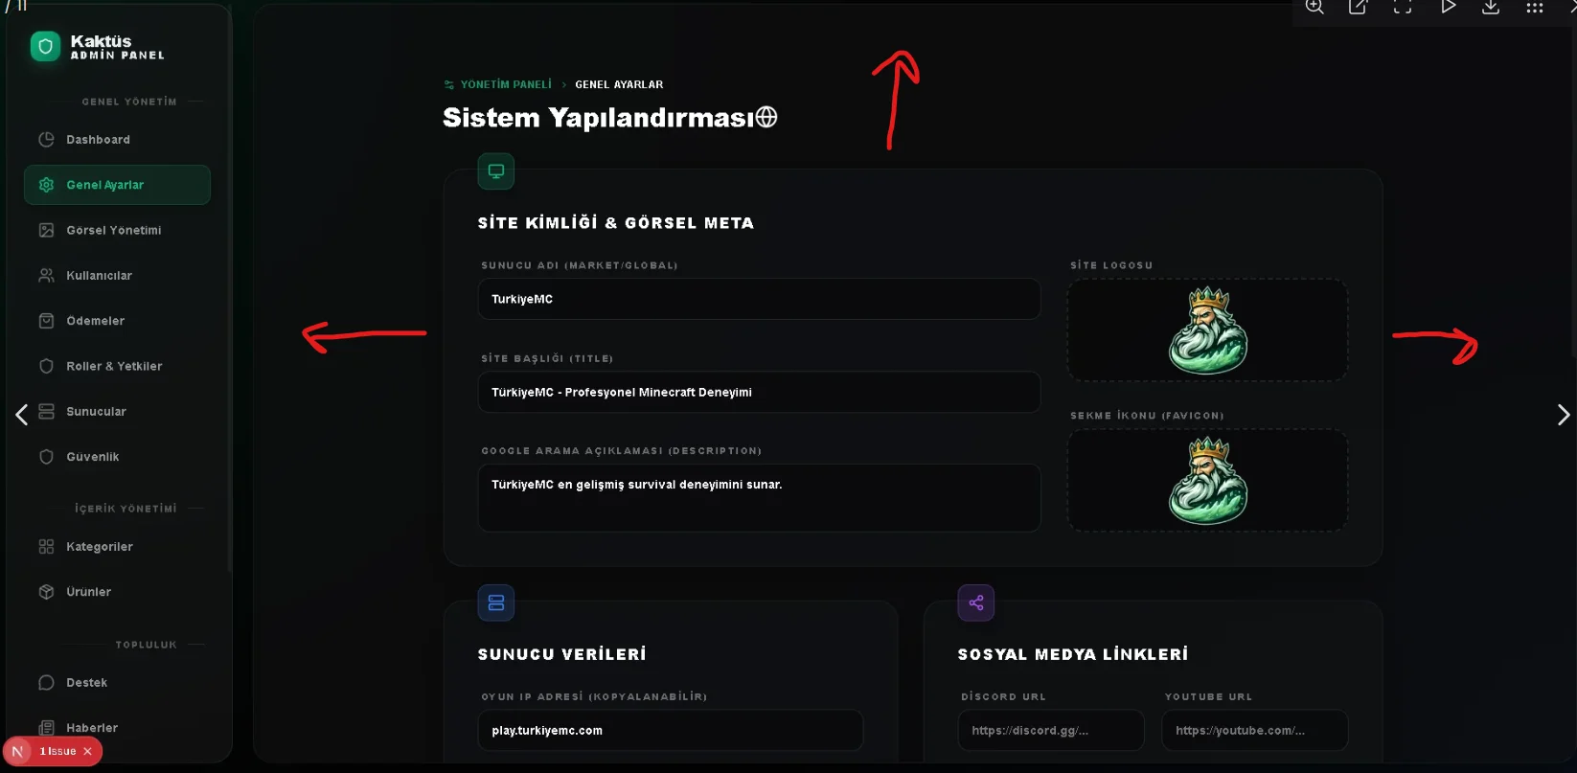Click the Site Başlığı title input
The height and width of the screenshot is (773, 1577).
pyautogui.click(x=759, y=392)
